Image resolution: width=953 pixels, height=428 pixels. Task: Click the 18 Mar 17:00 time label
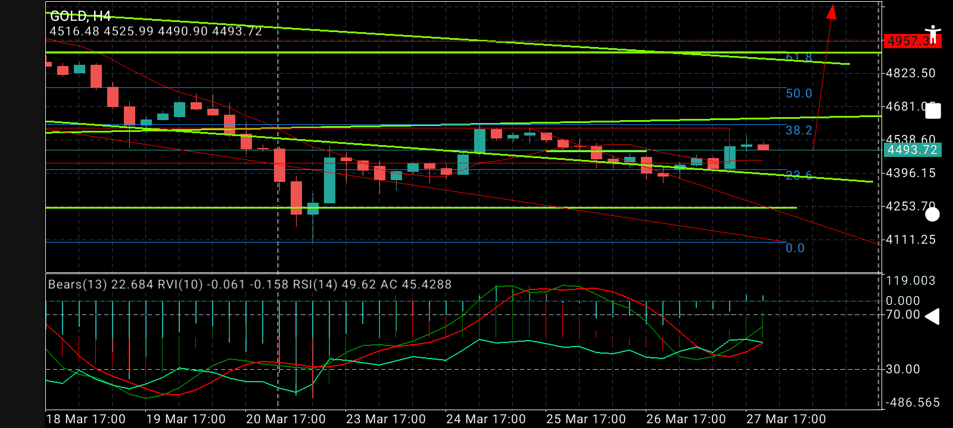click(86, 419)
